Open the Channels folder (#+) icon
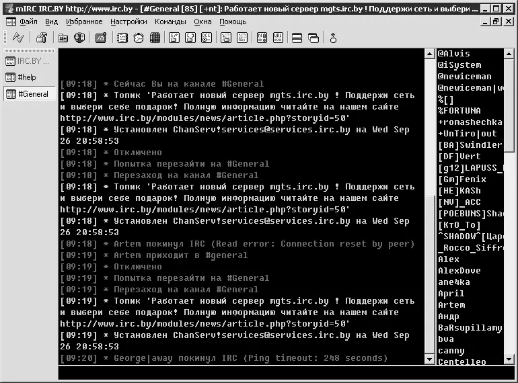The width and height of the screenshot is (518, 383). (63, 38)
